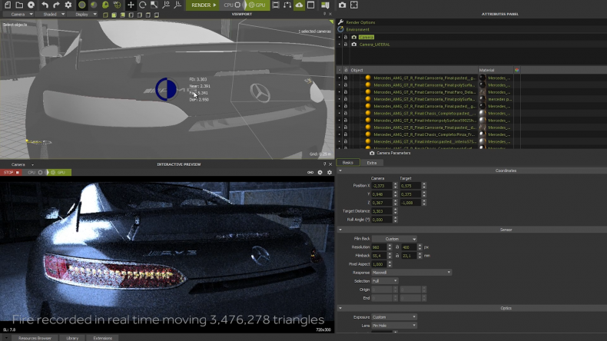Open preferences via the top toolbar gear

pyautogui.click(x=68, y=5)
